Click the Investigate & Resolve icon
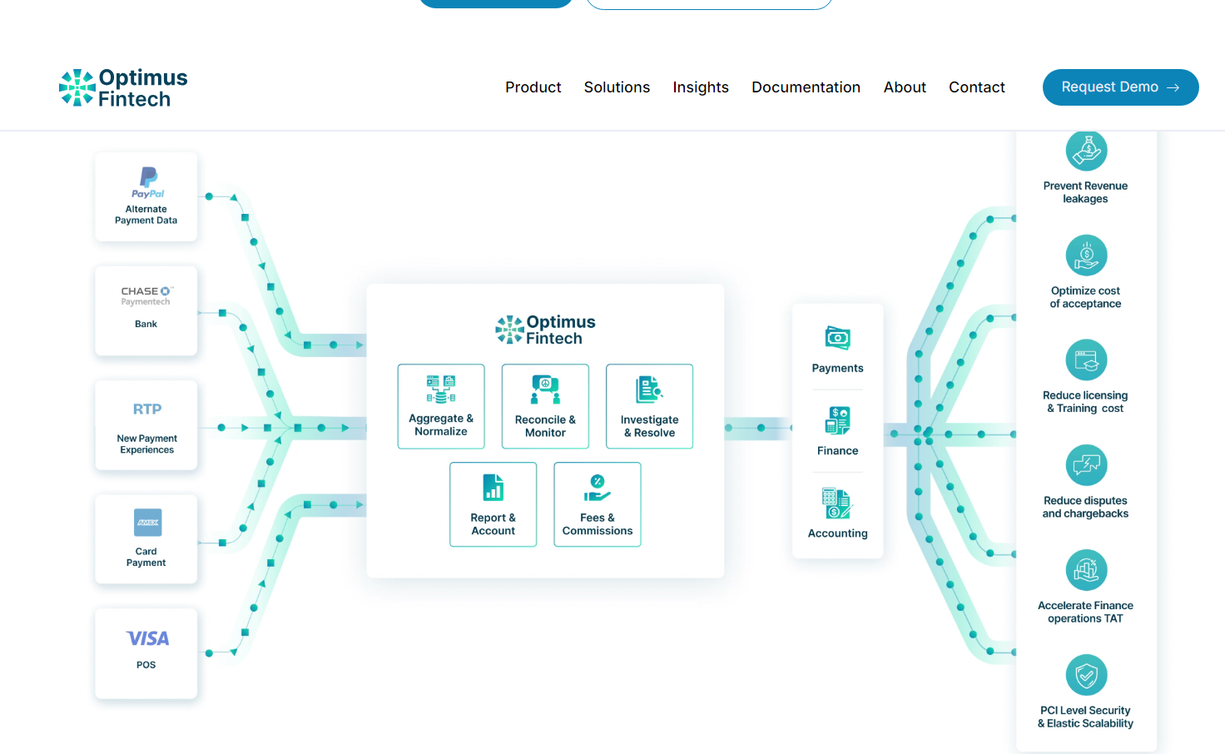This screenshot has height=754, width=1225. 649,389
